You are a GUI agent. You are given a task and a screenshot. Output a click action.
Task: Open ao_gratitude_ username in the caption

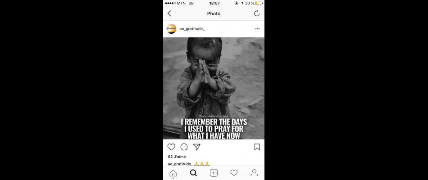coord(180,164)
